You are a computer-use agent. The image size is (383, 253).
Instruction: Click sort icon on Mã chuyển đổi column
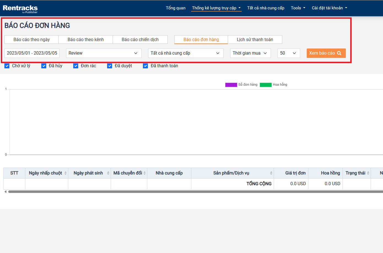point(145,173)
